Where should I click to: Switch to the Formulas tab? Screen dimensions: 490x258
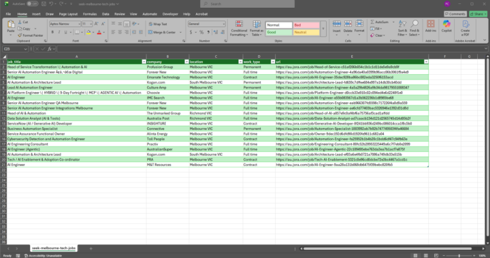90,14
